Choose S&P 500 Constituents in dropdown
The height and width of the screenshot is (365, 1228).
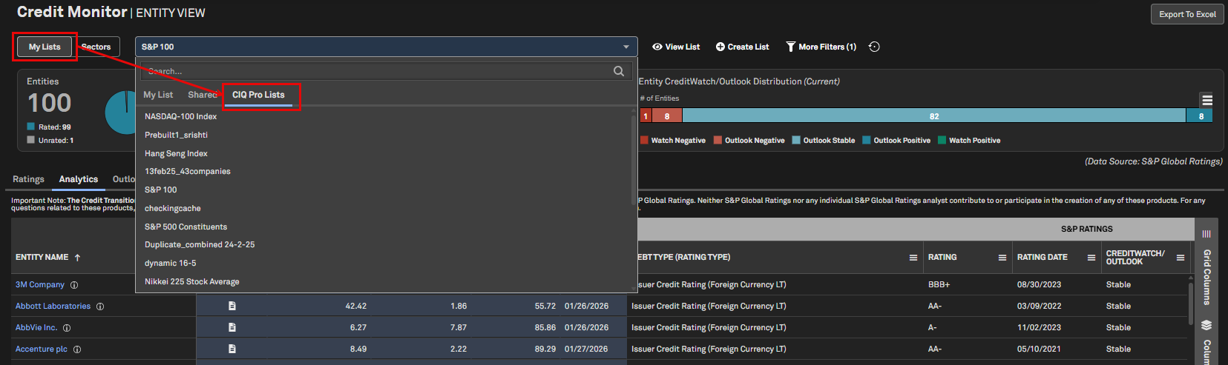point(185,227)
